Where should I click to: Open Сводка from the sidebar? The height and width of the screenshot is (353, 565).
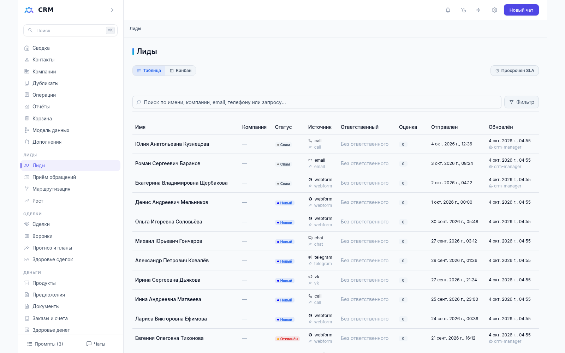[70, 48]
